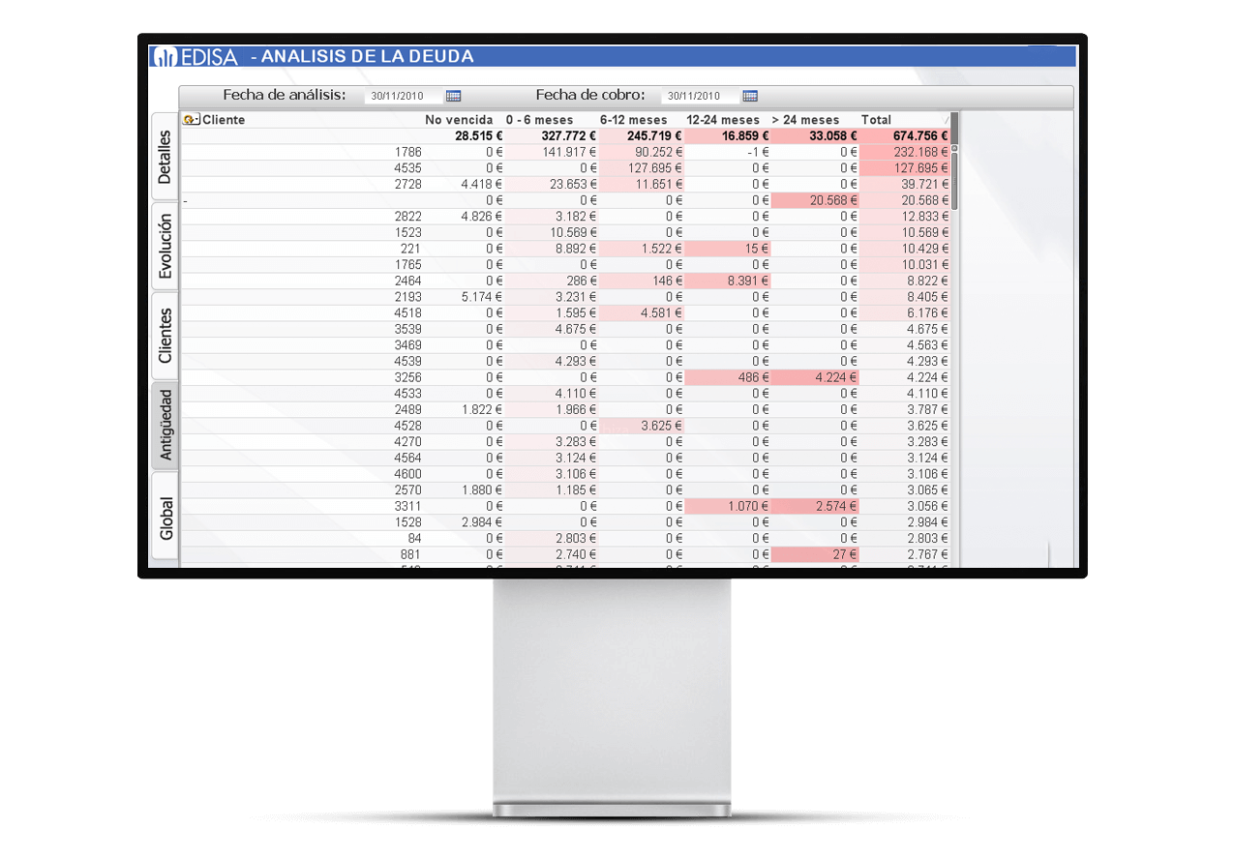The width and height of the screenshot is (1234, 860).
Task: Open the Fecha de cobro calendar picker
Action: (x=750, y=96)
